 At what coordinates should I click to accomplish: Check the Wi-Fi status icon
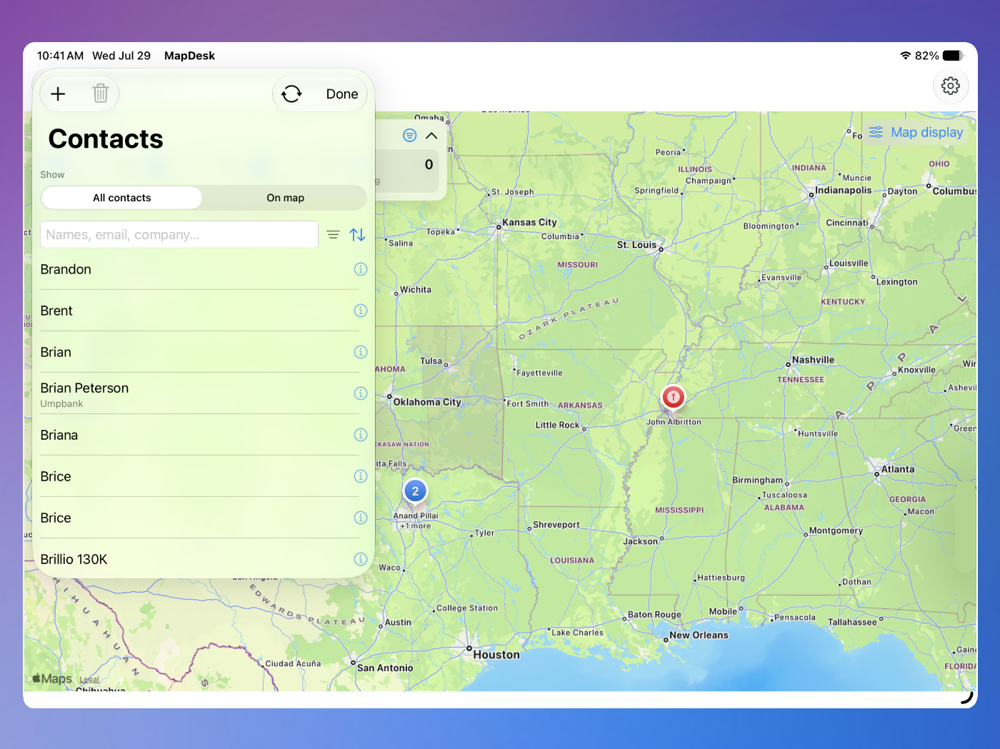(905, 56)
